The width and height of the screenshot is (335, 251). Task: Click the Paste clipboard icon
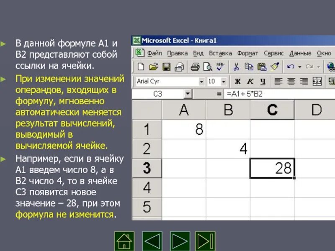[x=261, y=67]
